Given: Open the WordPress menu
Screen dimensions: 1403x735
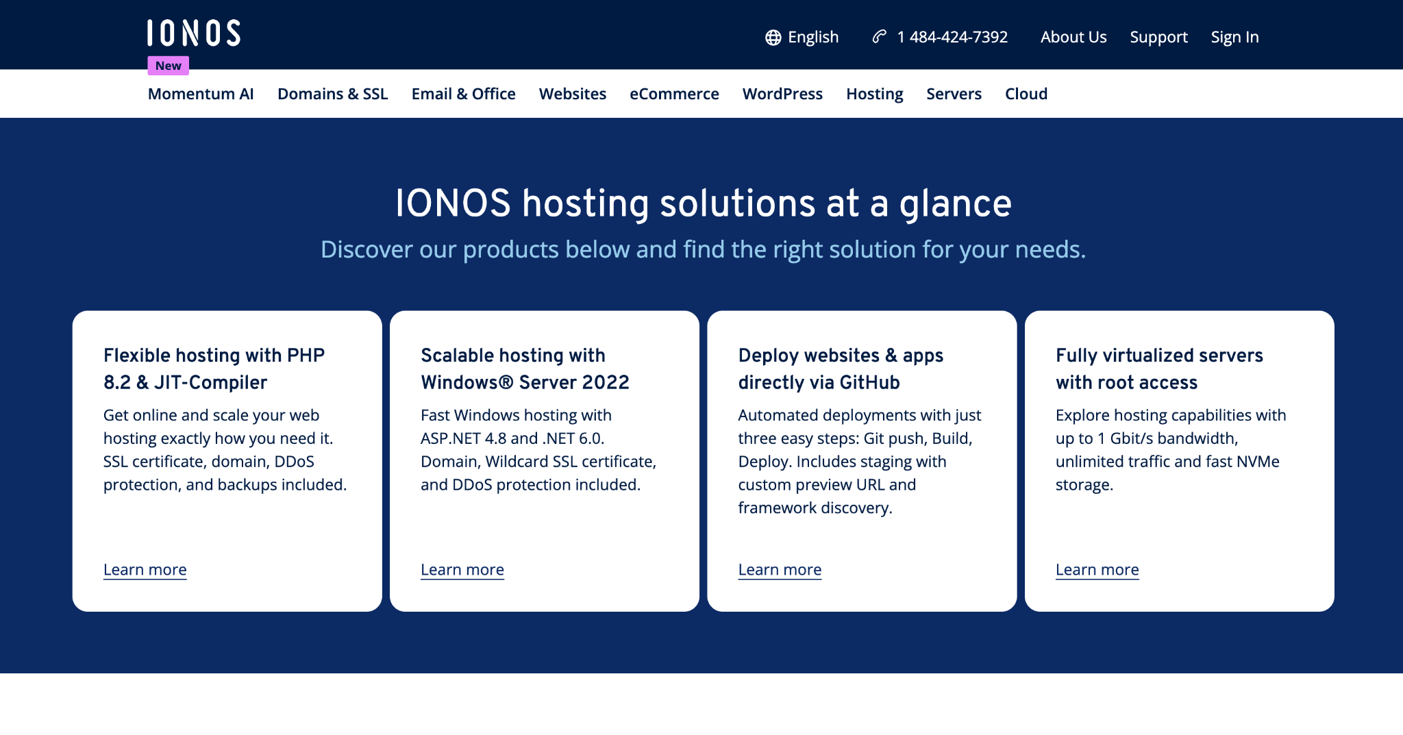Looking at the screenshot, I should (782, 94).
